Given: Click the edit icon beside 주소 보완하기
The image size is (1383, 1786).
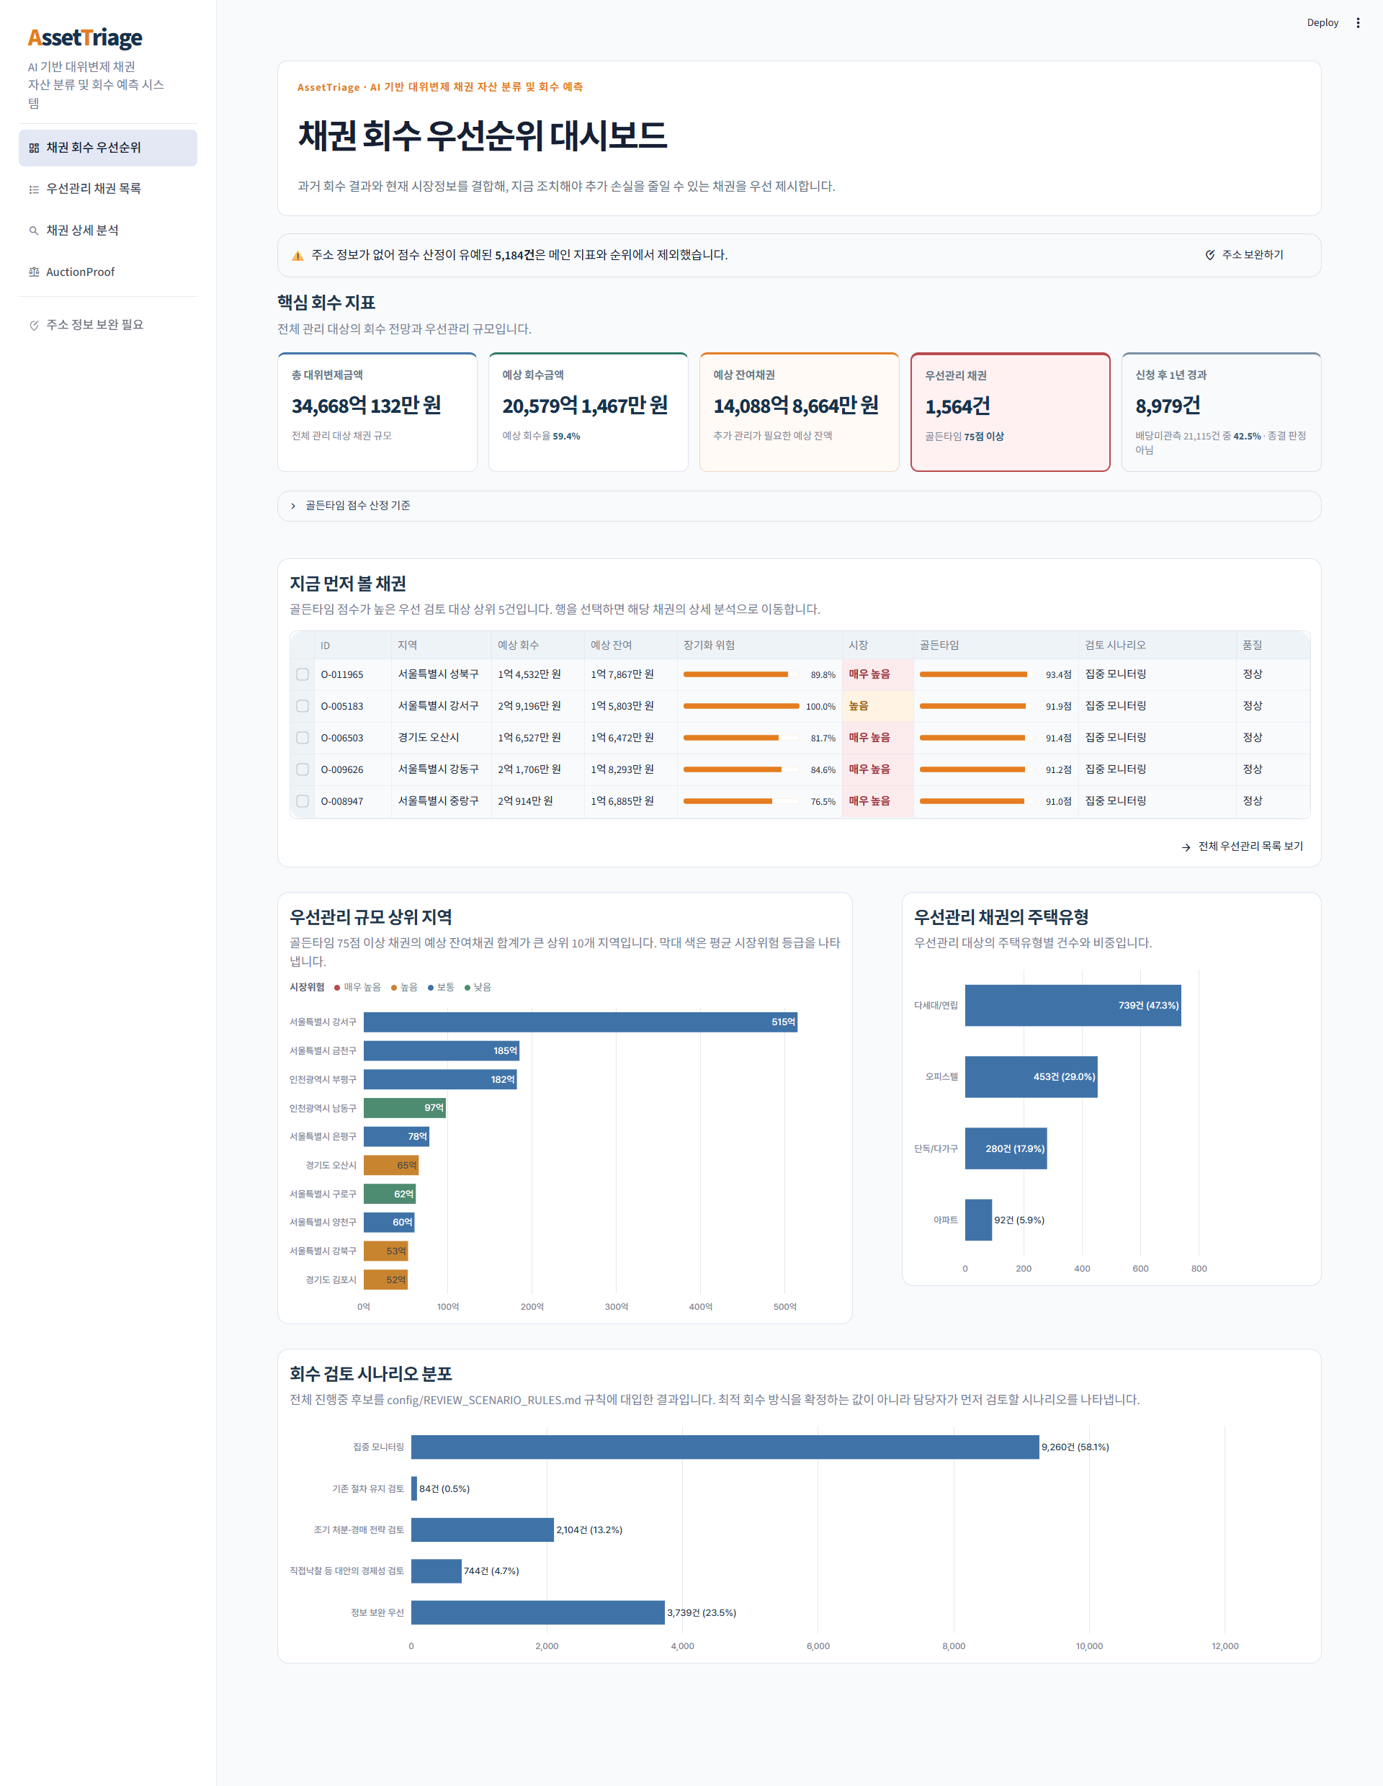Looking at the screenshot, I should (x=1209, y=255).
